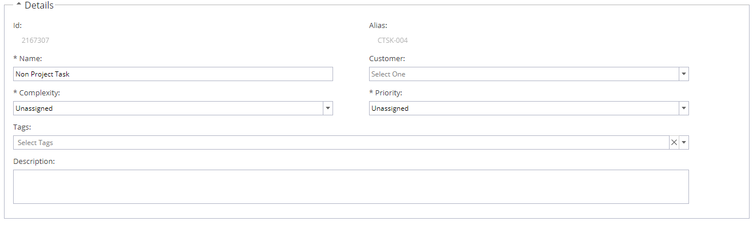
Task: Select the Alias value CTSK-004
Action: (x=392, y=41)
